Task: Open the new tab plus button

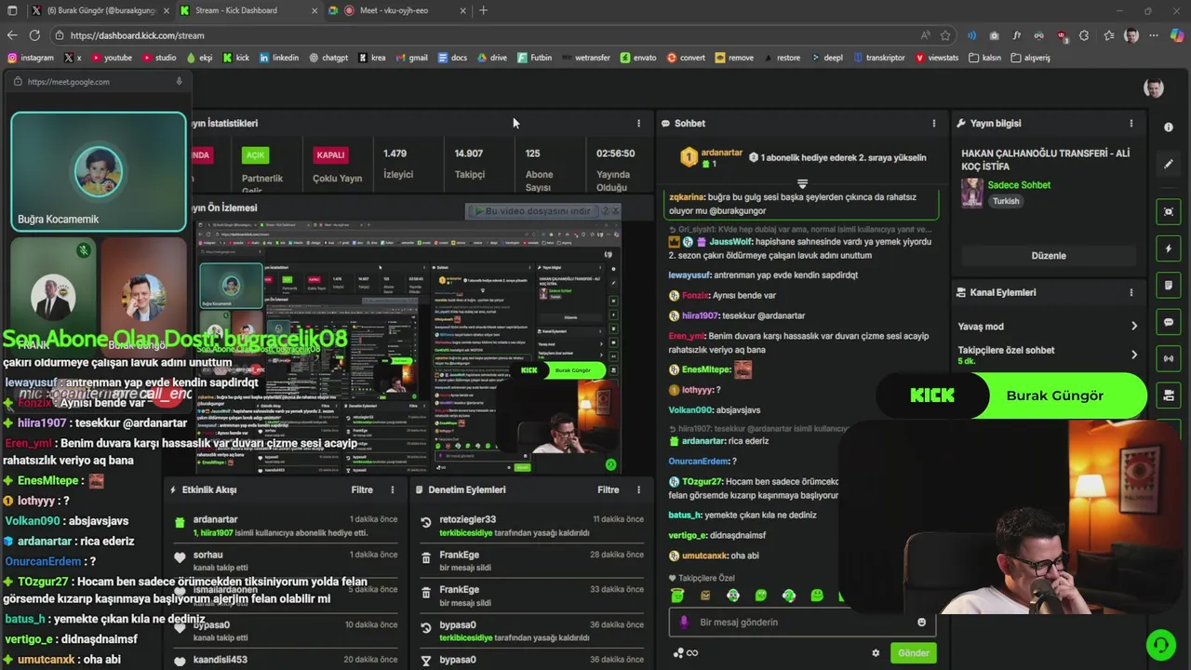Action: tap(483, 10)
